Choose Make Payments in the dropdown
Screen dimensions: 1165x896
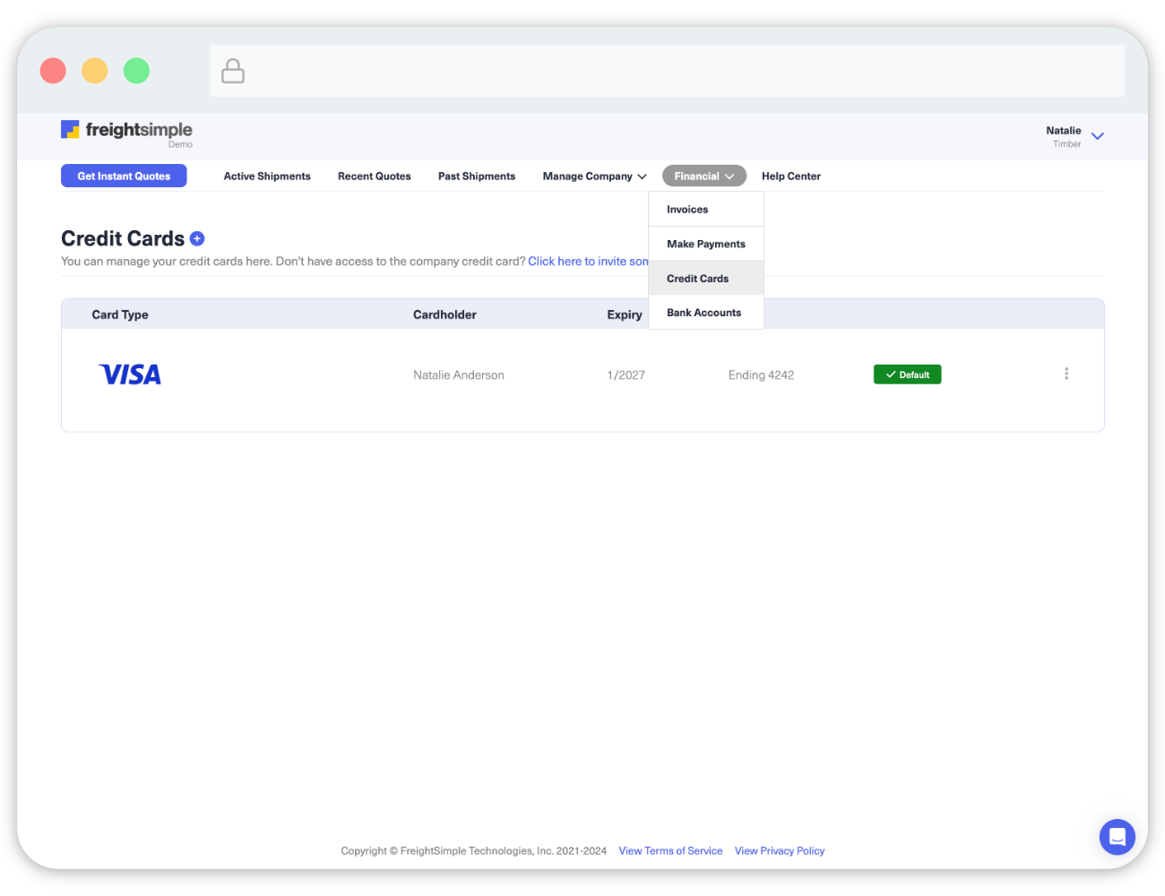(x=705, y=244)
